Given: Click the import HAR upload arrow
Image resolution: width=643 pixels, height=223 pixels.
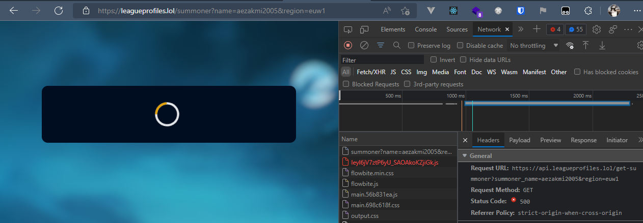Looking at the screenshot, I should coord(586,45).
